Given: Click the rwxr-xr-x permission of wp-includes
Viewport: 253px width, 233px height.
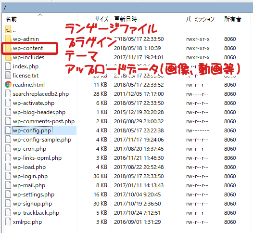Looking at the screenshot, I should coord(198,57).
